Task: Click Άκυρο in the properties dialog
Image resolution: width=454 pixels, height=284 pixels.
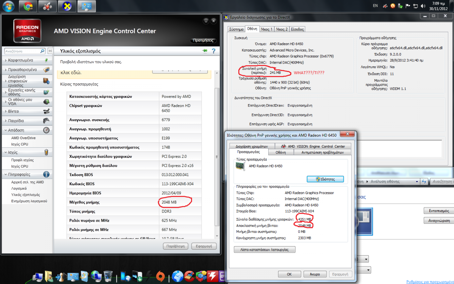Action: click(x=314, y=274)
